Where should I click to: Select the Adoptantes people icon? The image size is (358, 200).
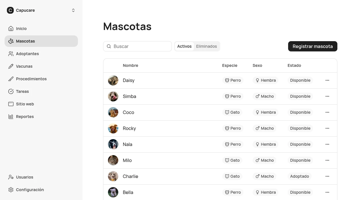[x=11, y=54]
